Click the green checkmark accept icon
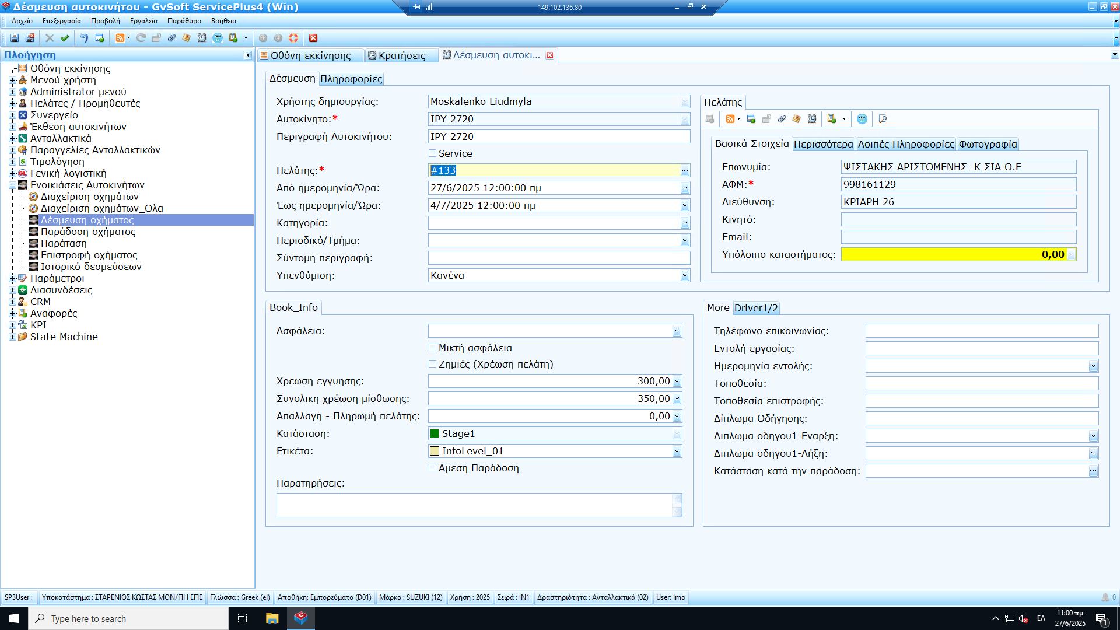 click(65, 38)
